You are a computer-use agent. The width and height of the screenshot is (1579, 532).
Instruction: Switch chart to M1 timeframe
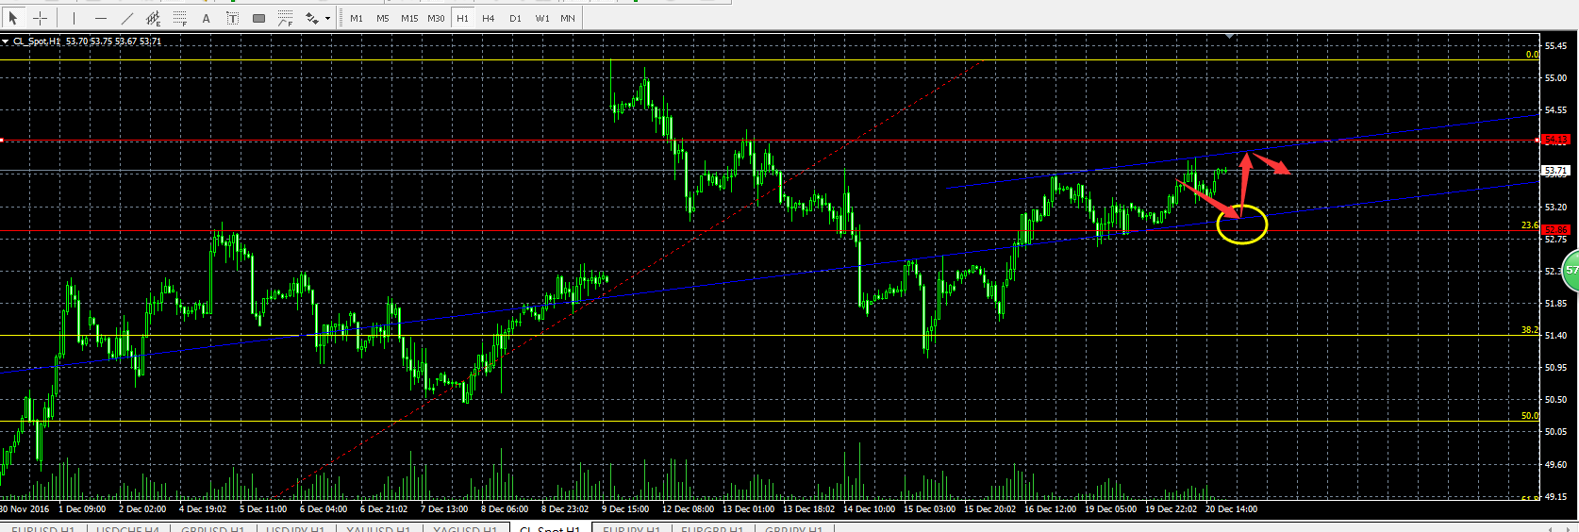tap(357, 18)
